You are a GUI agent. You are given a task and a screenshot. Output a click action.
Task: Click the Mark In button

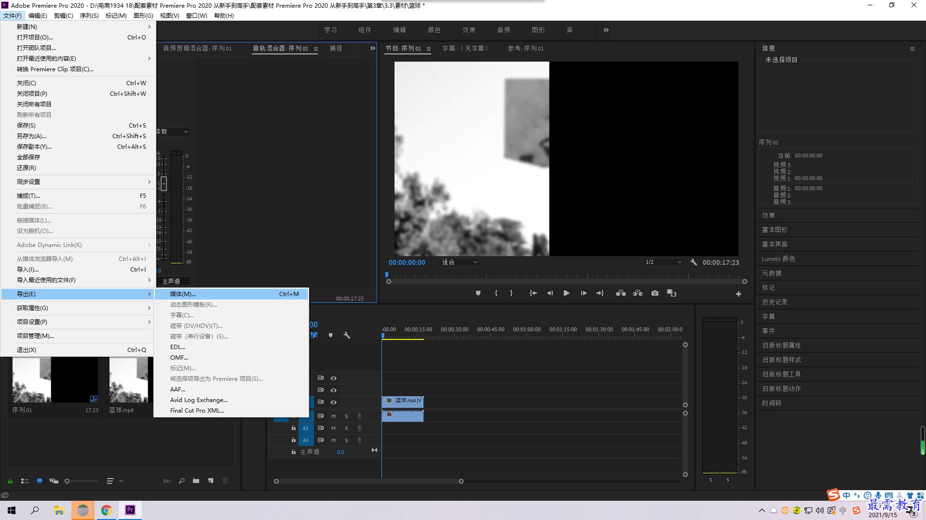coord(496,293)
